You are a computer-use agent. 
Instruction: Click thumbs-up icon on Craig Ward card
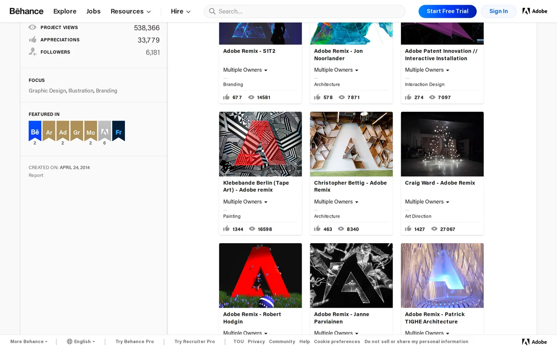[408, 229]
